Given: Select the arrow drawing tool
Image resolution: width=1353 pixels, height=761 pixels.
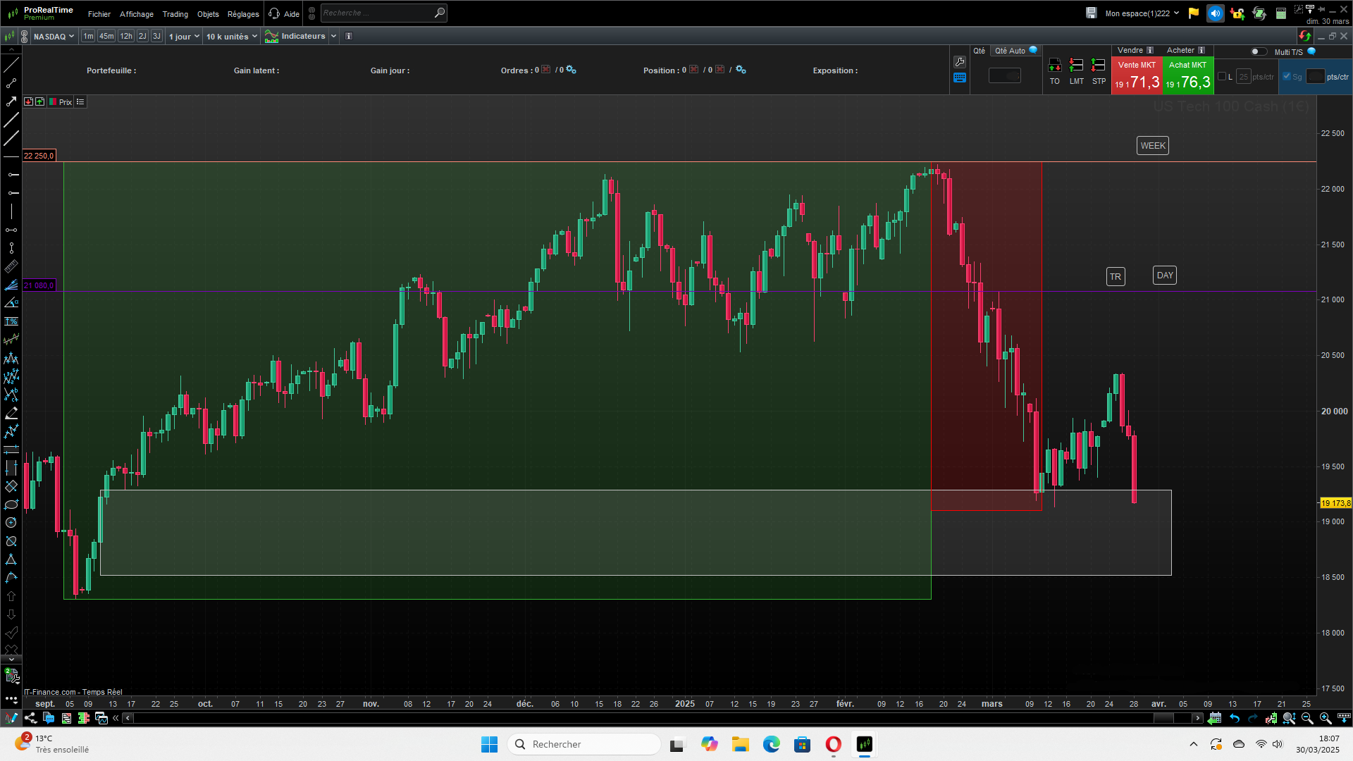Looking at the screenshot, I should 11,101.
